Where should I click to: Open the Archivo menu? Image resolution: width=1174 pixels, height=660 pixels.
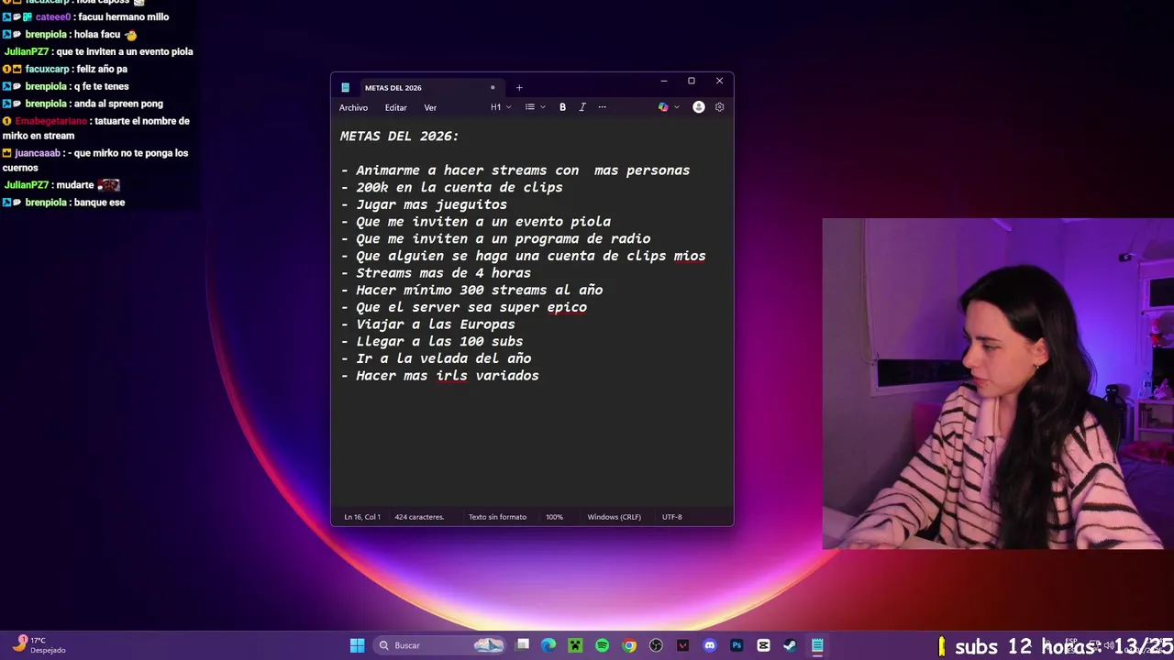[x=353, y=108]
